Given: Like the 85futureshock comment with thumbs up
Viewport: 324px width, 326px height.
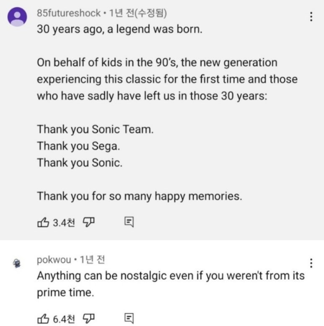Looking at the screenshot, I should click(43, 223).
